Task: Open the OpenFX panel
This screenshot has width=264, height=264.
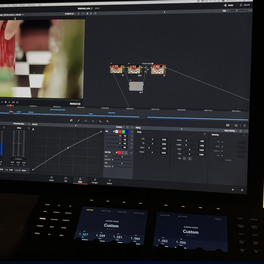Action: click(x=245, y=5)
